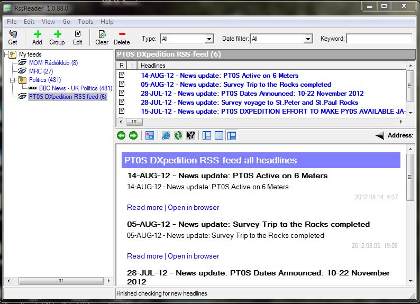The width and height of the screenshot is (420, 304).
Task: Open the File menu
Action: click(12, 22)
